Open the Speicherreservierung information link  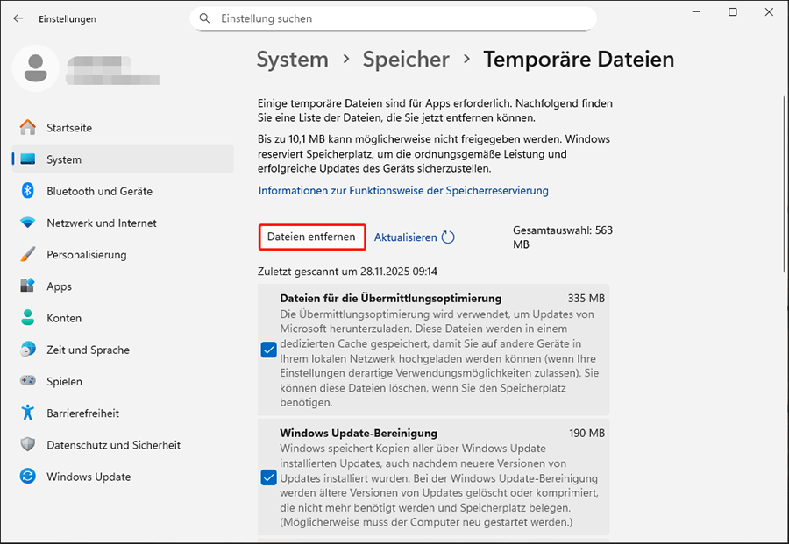(402, 190)
